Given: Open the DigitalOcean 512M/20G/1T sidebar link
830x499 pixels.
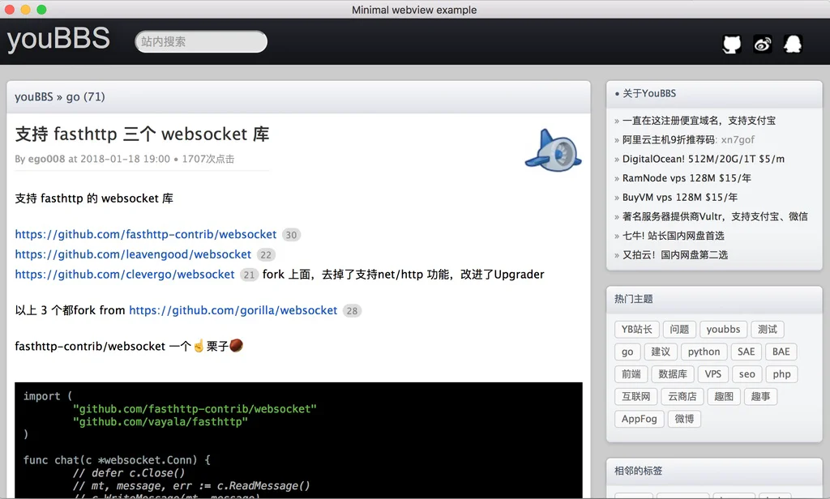Looking at the screenshot, I should tap(703, 159).
